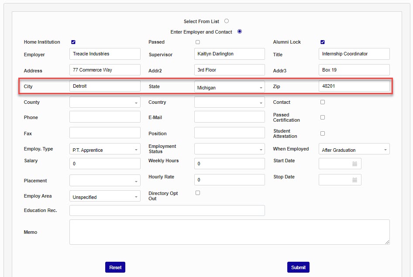413x277 pixels.
Task: Open the Stop Date calendar picker icon
Action: pyautogui.click(x=354, y=180)
